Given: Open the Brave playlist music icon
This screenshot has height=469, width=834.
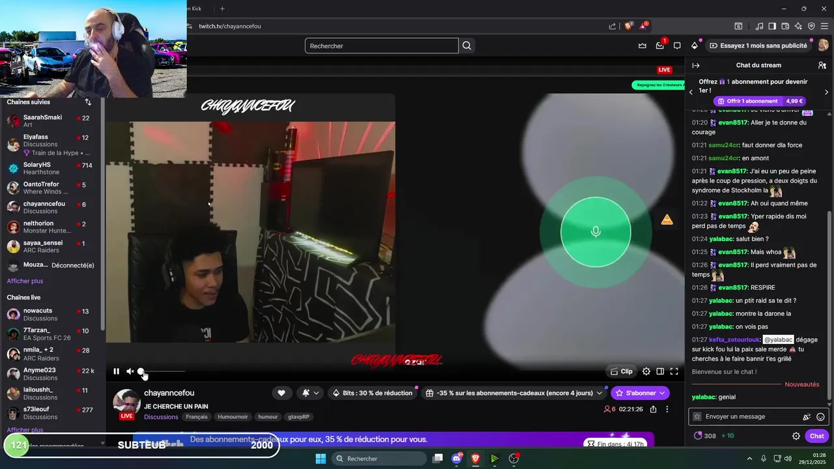Looking at the screenshot, I should coord(760,26).
